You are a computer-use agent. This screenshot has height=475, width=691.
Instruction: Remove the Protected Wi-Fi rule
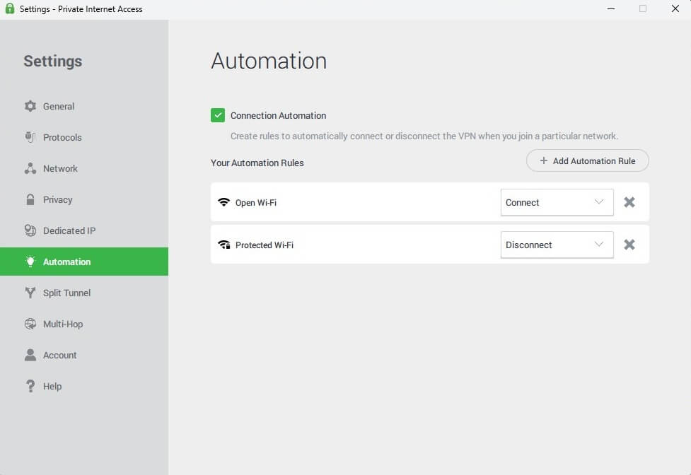(629, 245)
